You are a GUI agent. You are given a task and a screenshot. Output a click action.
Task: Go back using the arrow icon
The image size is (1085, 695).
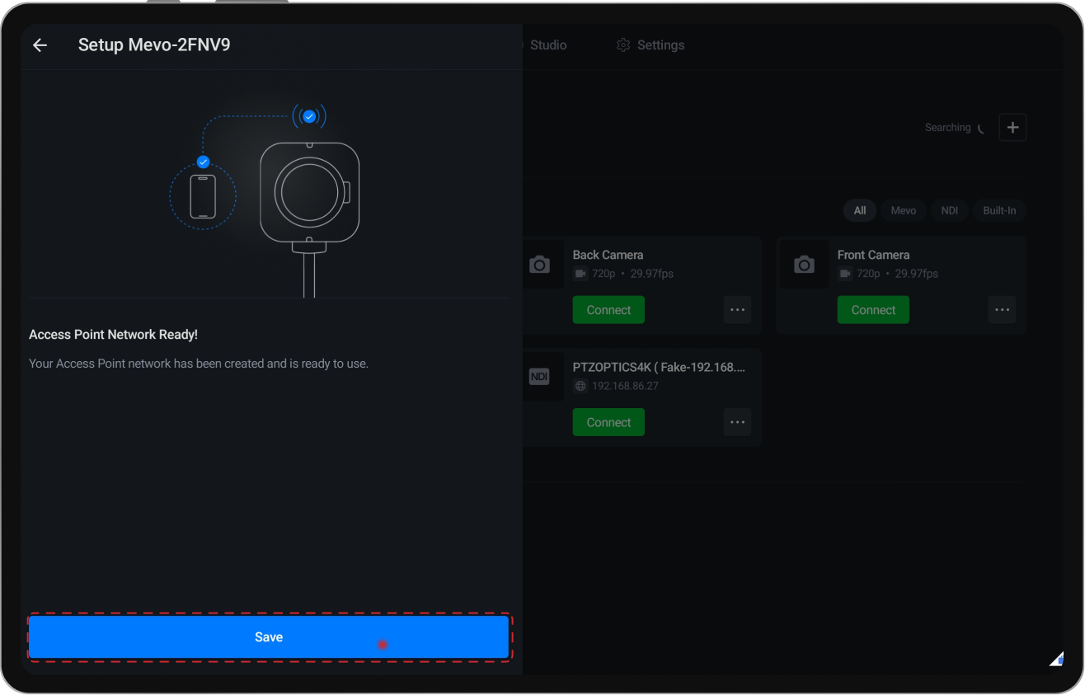pos(40,45)
